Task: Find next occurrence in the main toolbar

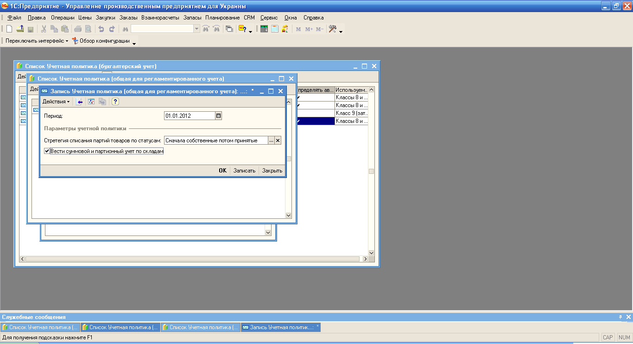Action: [206, 29]
